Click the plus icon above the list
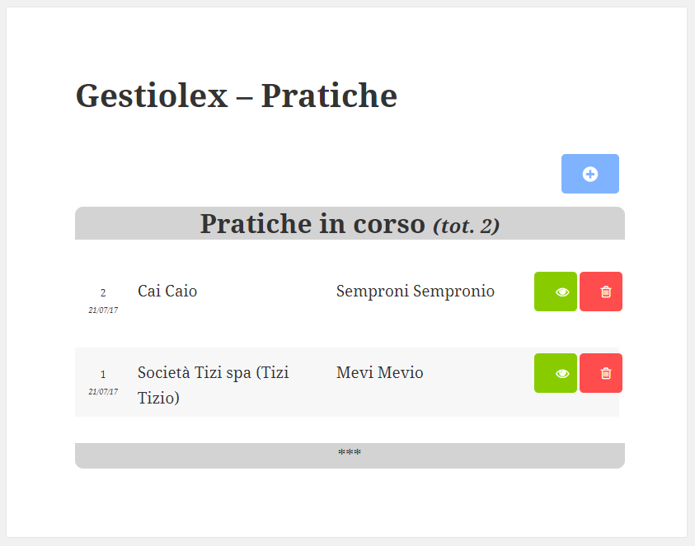The height and width of the screenshot is (546, 695). pyautogui.click(x=589, y=174)
